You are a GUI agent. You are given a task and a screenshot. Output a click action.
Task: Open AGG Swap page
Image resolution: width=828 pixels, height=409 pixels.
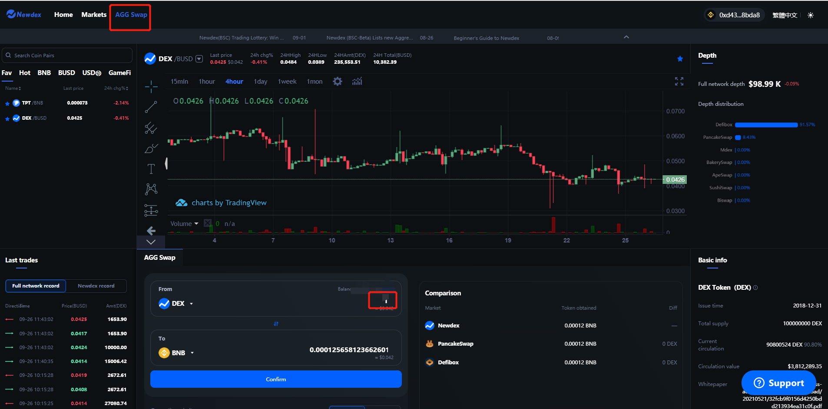tap(131, 14)
